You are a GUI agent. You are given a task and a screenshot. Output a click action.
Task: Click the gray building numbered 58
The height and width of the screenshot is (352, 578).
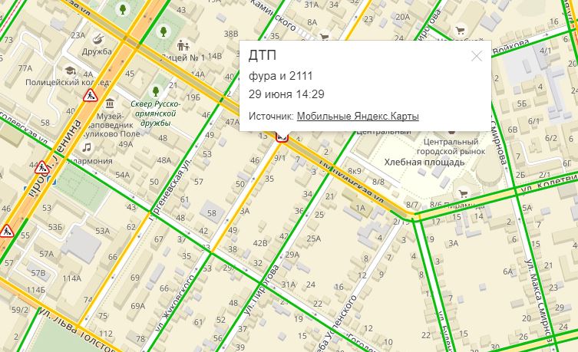[x=212, y=211]
